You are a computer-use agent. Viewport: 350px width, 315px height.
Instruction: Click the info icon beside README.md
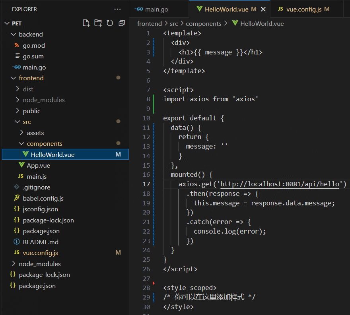coord(17,242)
